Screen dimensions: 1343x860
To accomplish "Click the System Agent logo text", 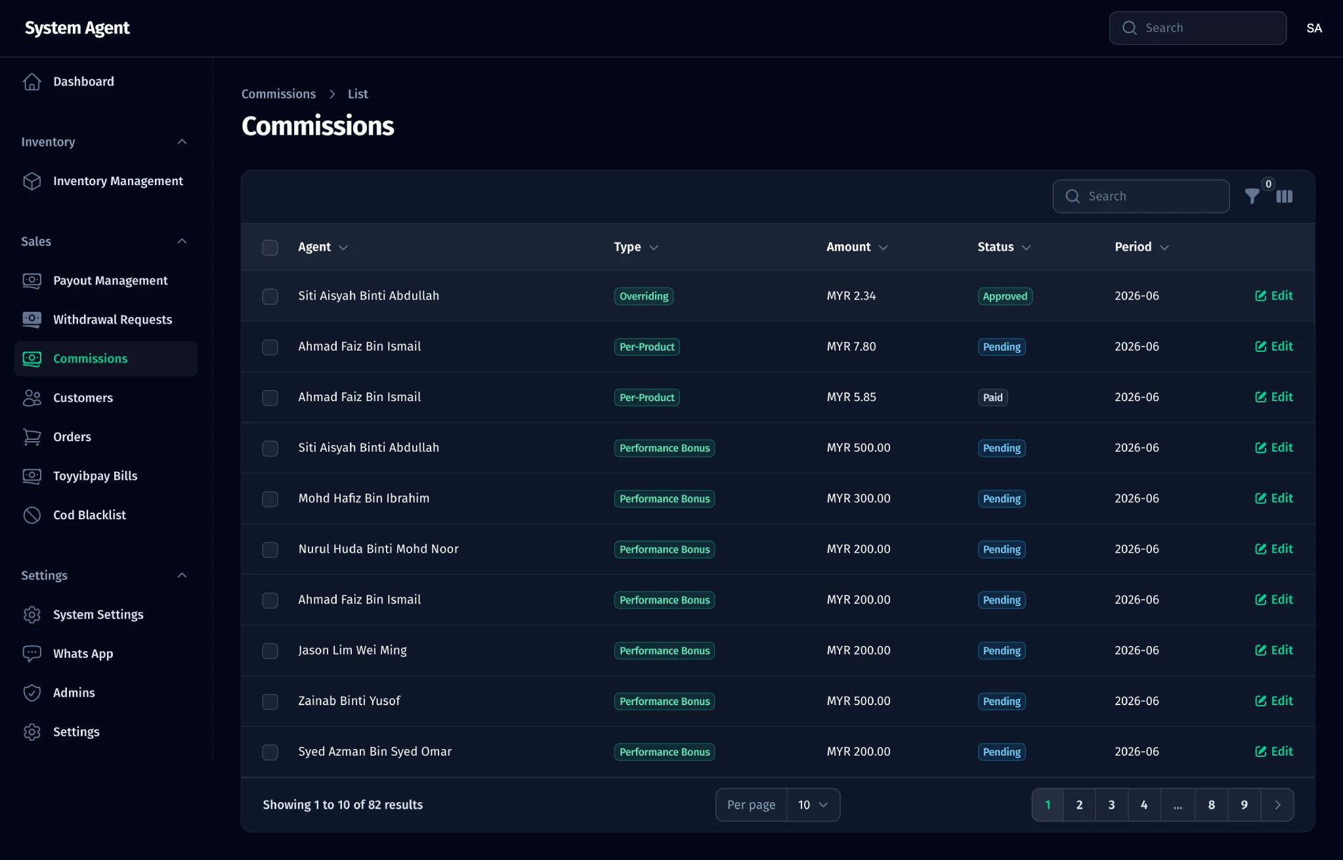I will [77, 28].
